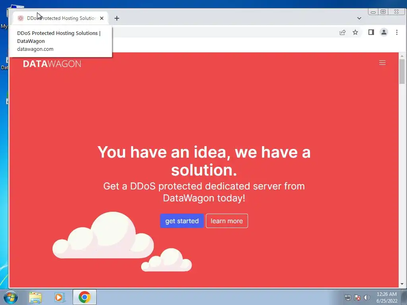Share this page icon in address bar
The width and height of the screenshot is (407, 305).
343,32
